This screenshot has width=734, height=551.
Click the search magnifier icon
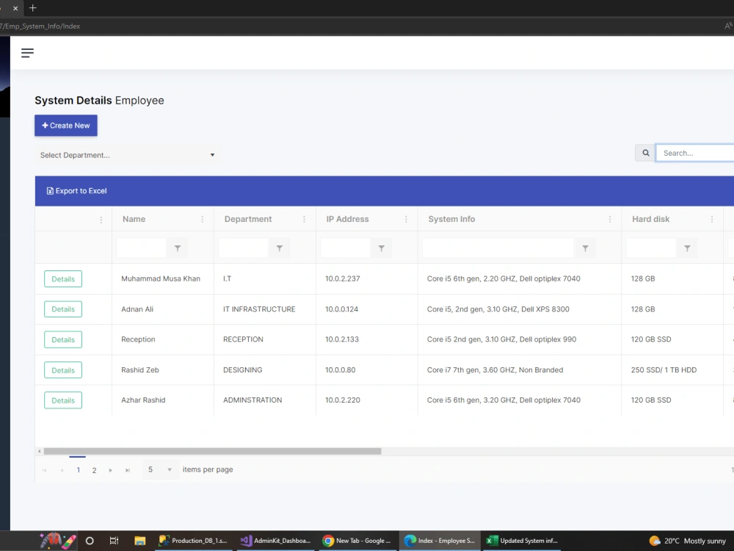coord(644,152)
